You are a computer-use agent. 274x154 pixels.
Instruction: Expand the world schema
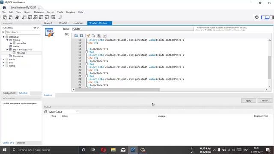tap(3, 66)
